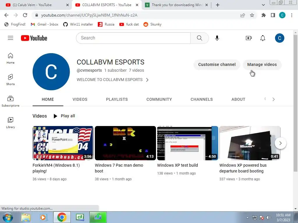Open Chrome extensions puzzle icon
The width and height of the screenshot is (298, 223).
264,15
